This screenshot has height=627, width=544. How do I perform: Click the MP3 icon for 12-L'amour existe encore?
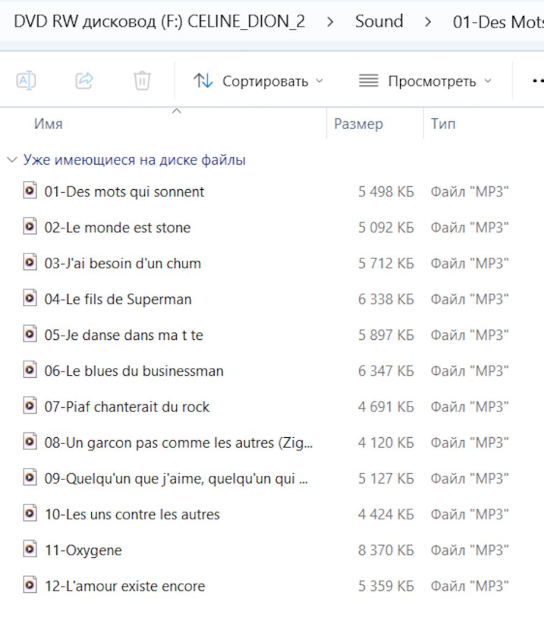coord(30,585)
